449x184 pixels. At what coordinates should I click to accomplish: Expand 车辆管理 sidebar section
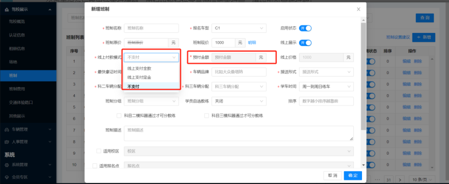click(x=28, y=130)
